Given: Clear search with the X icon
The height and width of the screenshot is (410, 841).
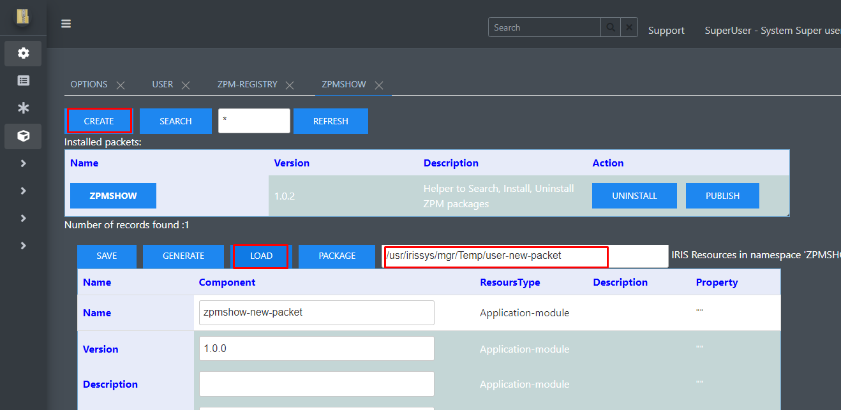Looking at the screenshot, I should tap(629, 27).
